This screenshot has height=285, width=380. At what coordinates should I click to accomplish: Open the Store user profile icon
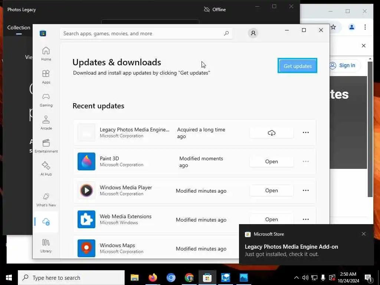point(253,33)
